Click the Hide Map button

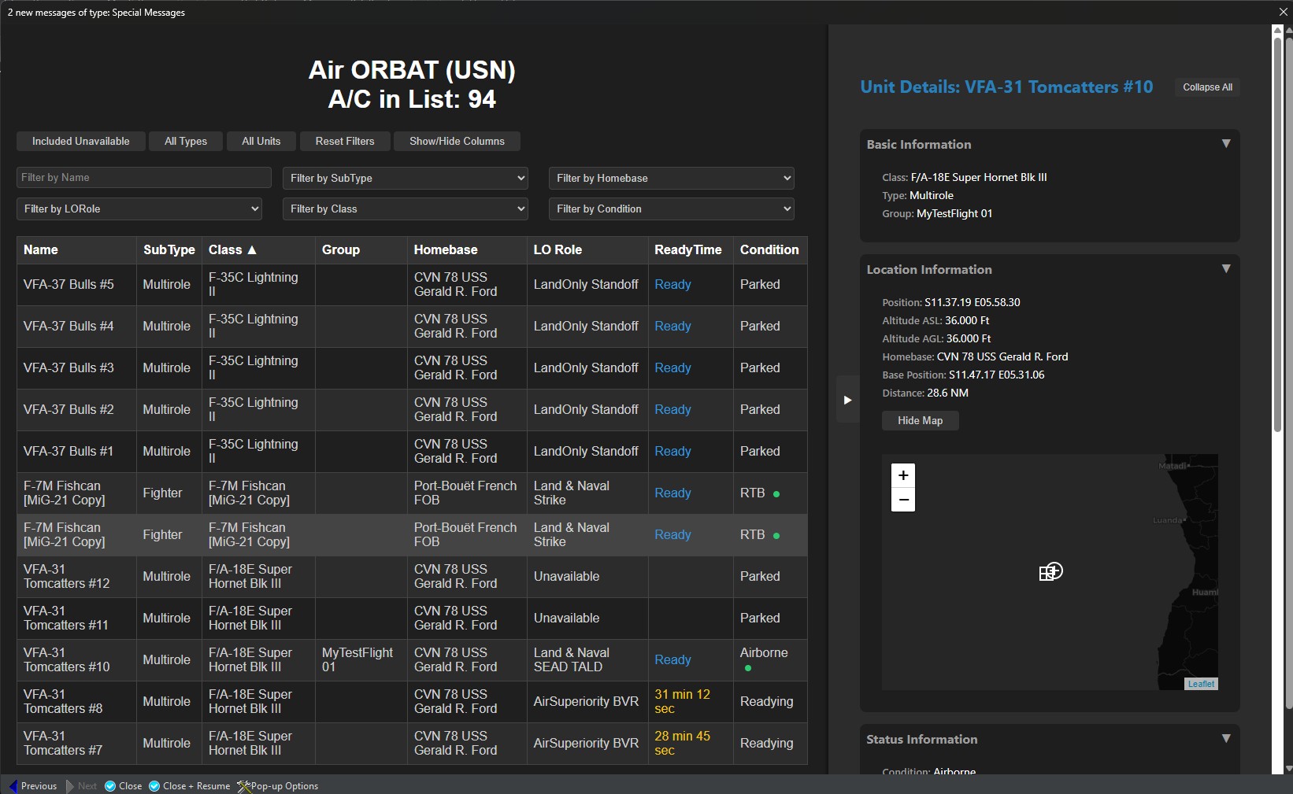coord(920,420)
